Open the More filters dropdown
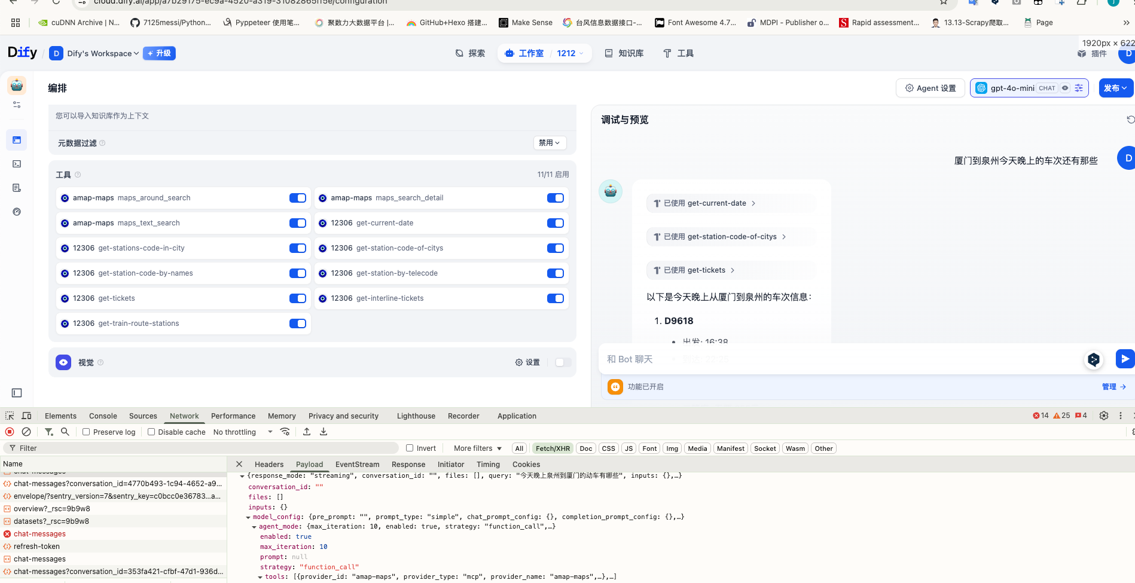This screenshot has height=583, width=1135. [477, 448]
